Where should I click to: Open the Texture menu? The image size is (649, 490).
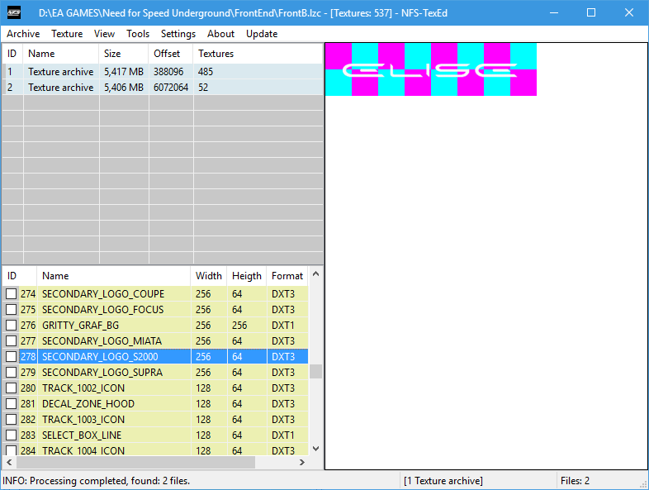click(67, 34)
